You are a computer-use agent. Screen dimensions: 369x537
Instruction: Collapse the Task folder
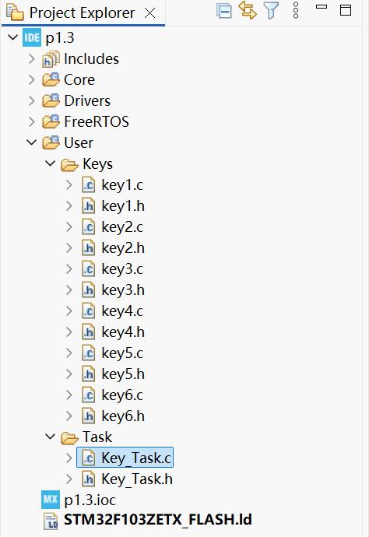pyautogui.click(x=51, y=437)
